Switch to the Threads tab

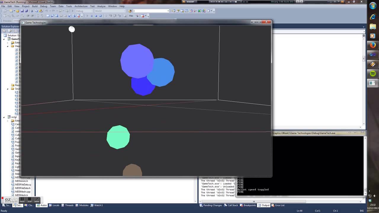[x=67, y=205]
